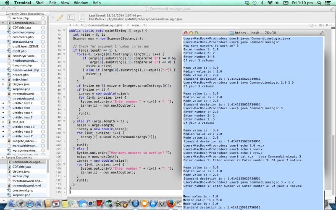336x210 pixels.
Task: Click the editor horizontal scrollbar
Action: click(x=124, y=197)
